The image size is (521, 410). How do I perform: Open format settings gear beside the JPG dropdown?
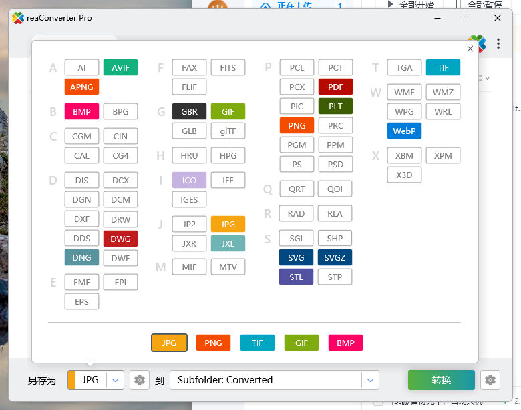139,380
